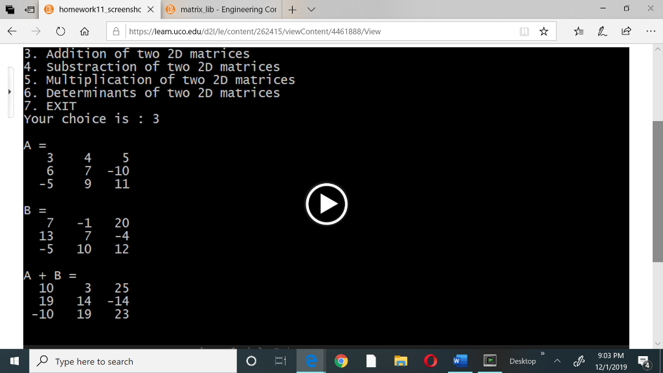Screen dimensions: 663x373
Task: Open Windows Ink Workspace in the system tray
Action: pos(579,361)
